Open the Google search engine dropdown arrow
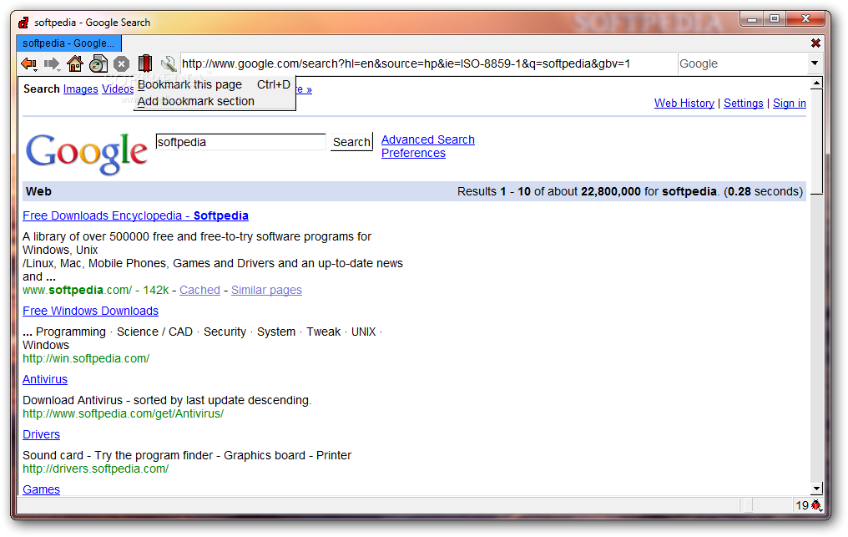Viewport: 848px width, 537px height. 815,63
